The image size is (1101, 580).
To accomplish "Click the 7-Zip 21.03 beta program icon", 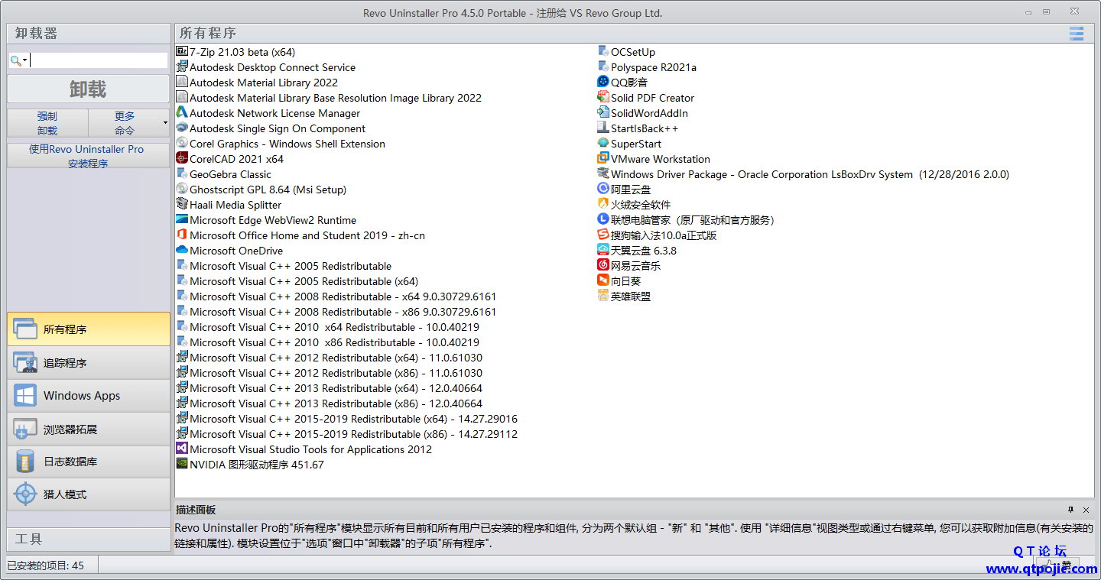I will (x=182, y=52).
